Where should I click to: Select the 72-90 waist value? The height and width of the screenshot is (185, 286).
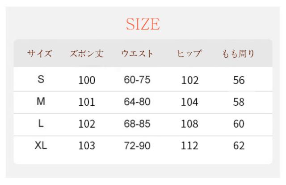pos(137,146)
